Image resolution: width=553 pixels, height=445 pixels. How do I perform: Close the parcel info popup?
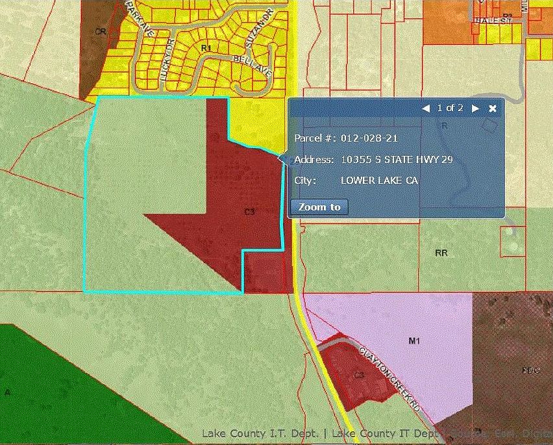click(x=493, y=108)
